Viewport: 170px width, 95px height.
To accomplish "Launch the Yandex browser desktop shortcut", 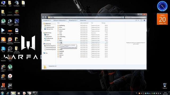I will click(x=10, y=77).
